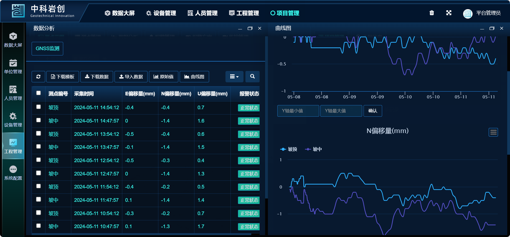The height and width of the screenshot is (237, 510).
Task: Minimize the 曲线图 panel
Action: click(482, 28)
